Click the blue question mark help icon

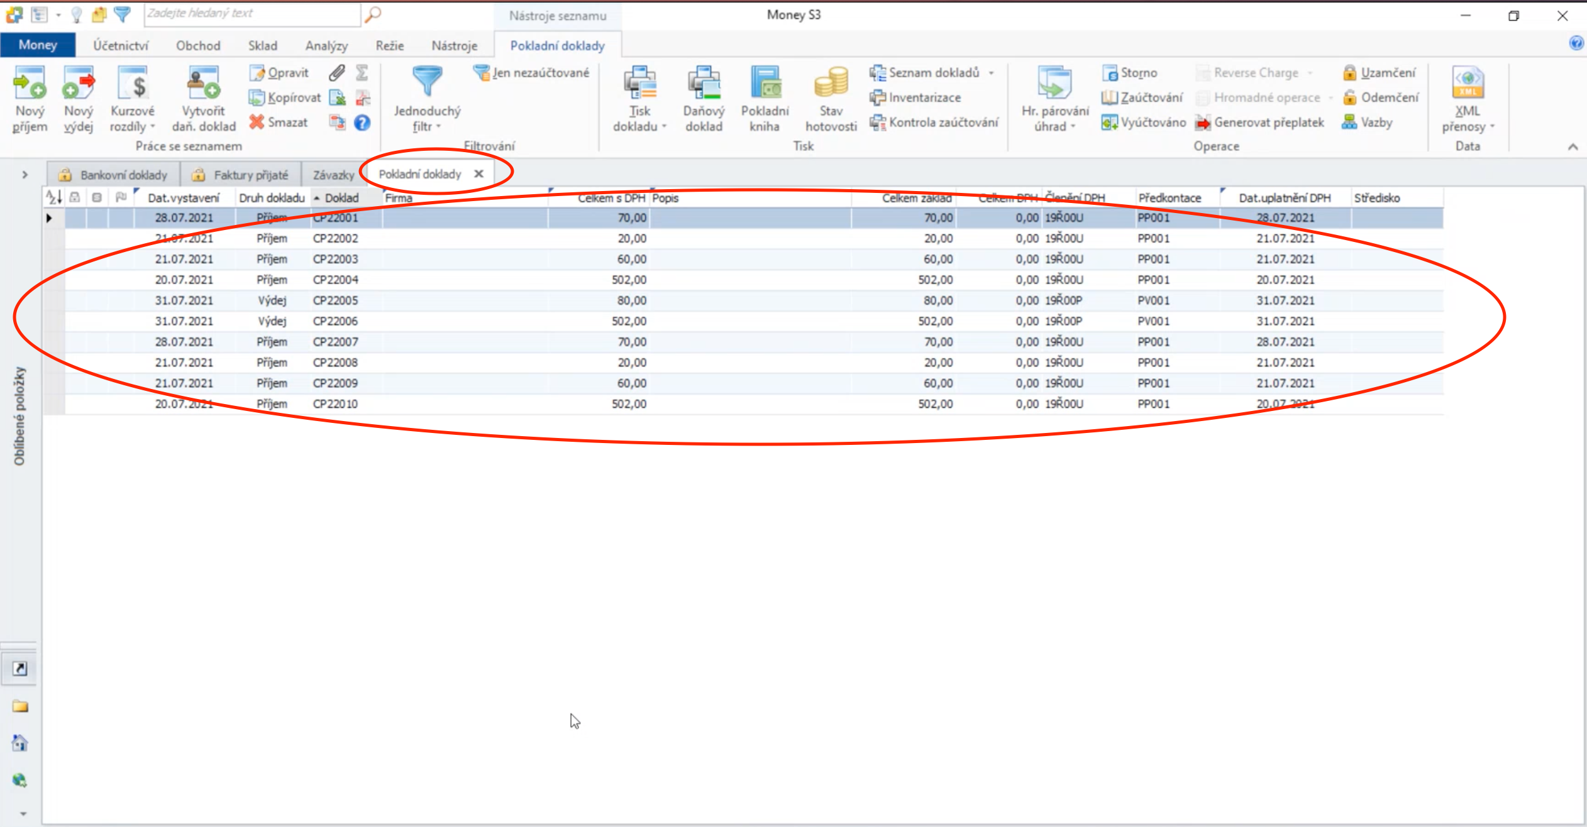tap(362, 123)
